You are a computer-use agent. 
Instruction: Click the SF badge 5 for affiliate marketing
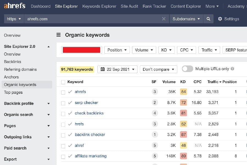pyautogui.click(x=155, y=156)
